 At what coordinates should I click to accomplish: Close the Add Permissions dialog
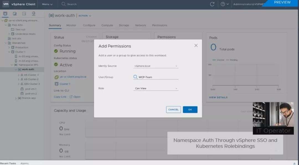[196, 46]
